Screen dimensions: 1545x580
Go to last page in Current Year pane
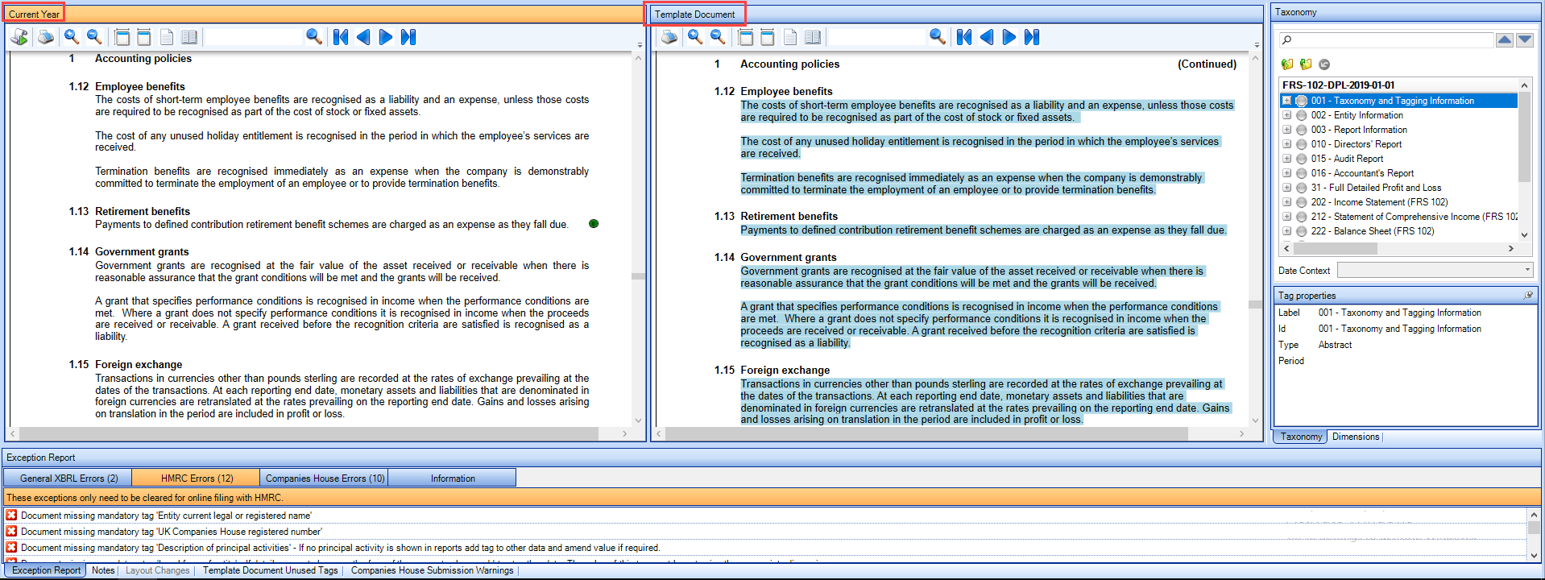point(408,37)
